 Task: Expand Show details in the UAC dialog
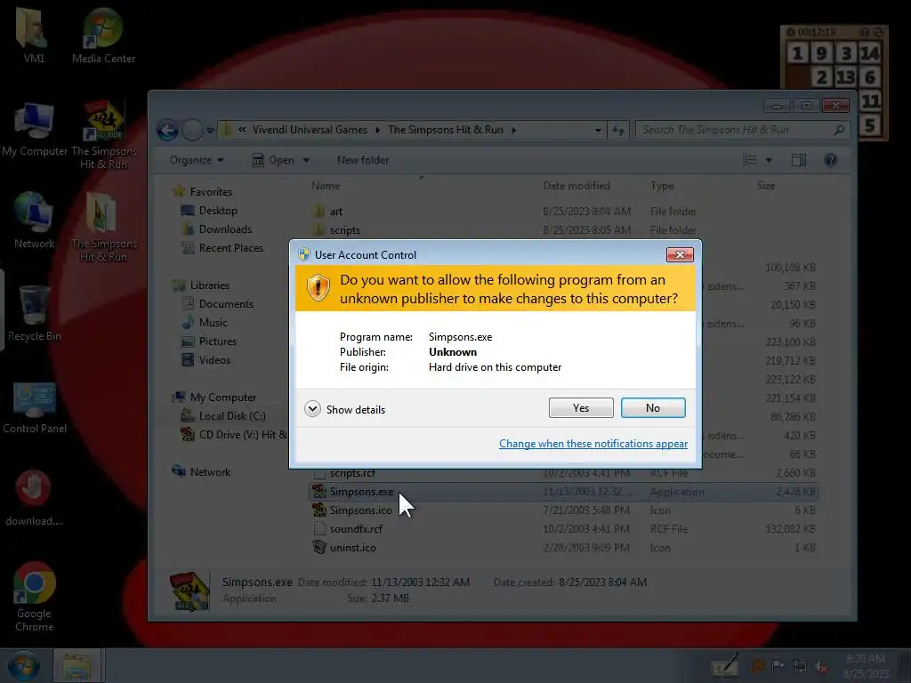pyautogui.click(x=344, y=409)
